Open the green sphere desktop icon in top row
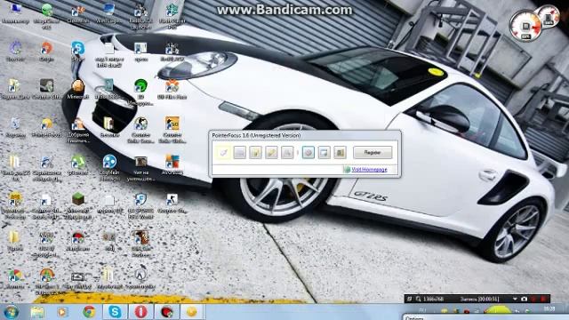Viewport: 569px width, 320px height. [46, 15]
